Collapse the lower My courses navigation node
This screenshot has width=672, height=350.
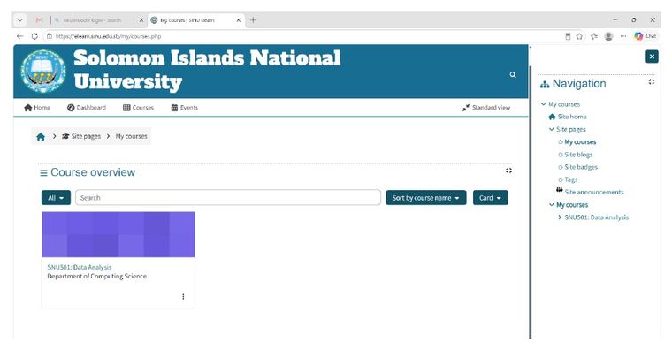coord(552,205)
